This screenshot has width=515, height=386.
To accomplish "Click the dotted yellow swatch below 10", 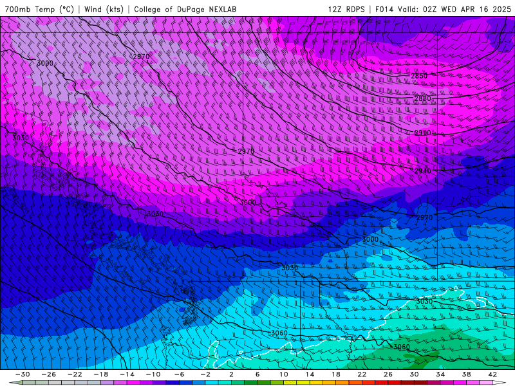I will [290, 383].
